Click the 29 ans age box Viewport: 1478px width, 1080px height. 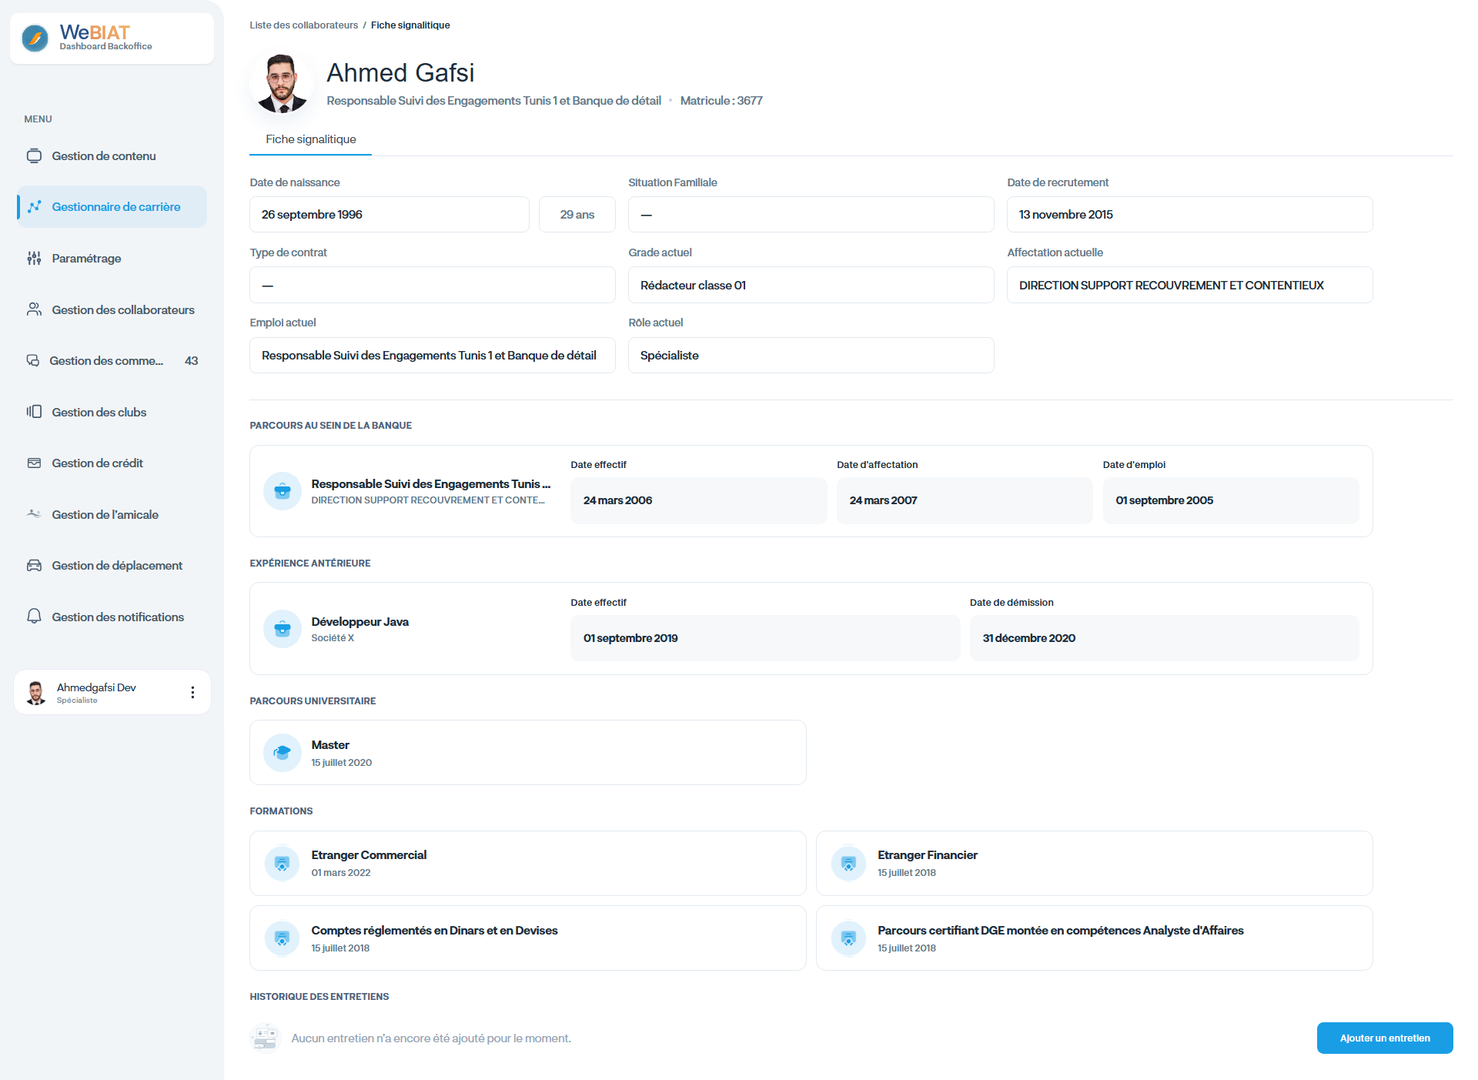577,214
